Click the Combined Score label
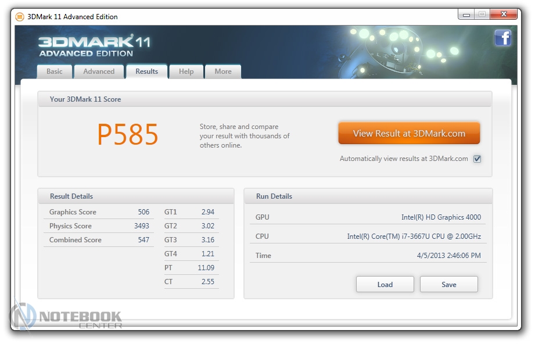Viewport: 535px width, 344px height. coord(75,240)
